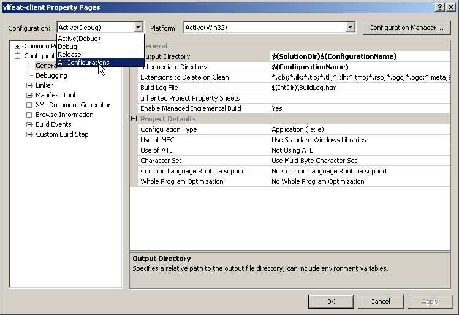
Task: Click the help question mark icon
Action: 439,7
